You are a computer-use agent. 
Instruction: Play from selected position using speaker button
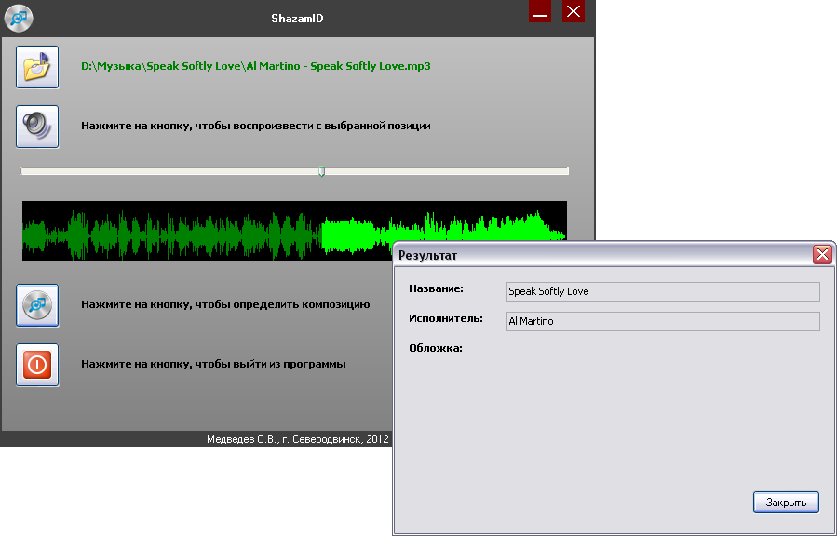[37, 127]
